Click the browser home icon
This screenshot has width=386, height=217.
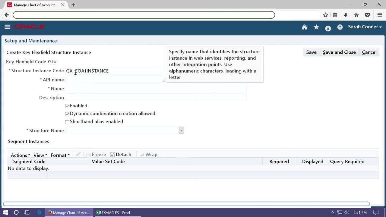coord(356,15)
